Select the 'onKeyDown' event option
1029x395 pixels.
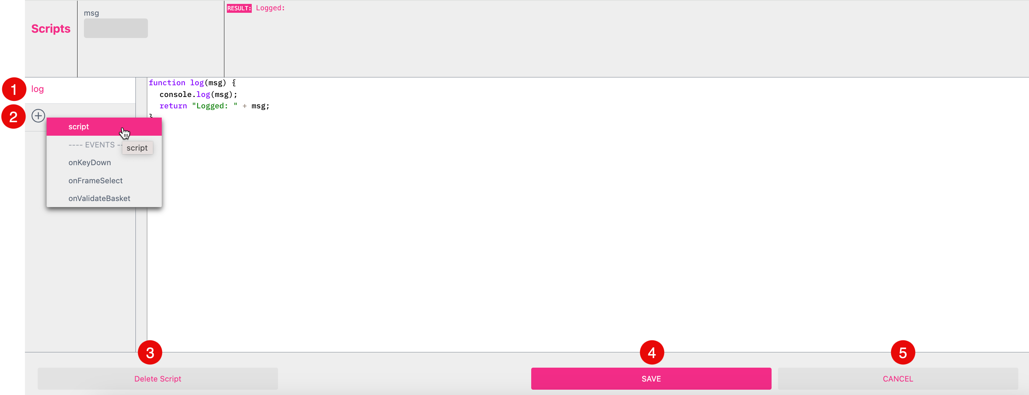click(89, 162)
